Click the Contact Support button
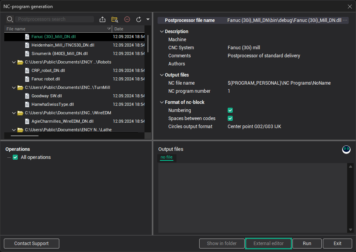 32,244
